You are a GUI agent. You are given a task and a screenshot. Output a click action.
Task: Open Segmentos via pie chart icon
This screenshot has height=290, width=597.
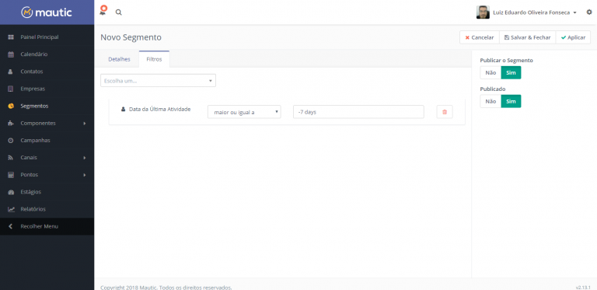[11, 107]
